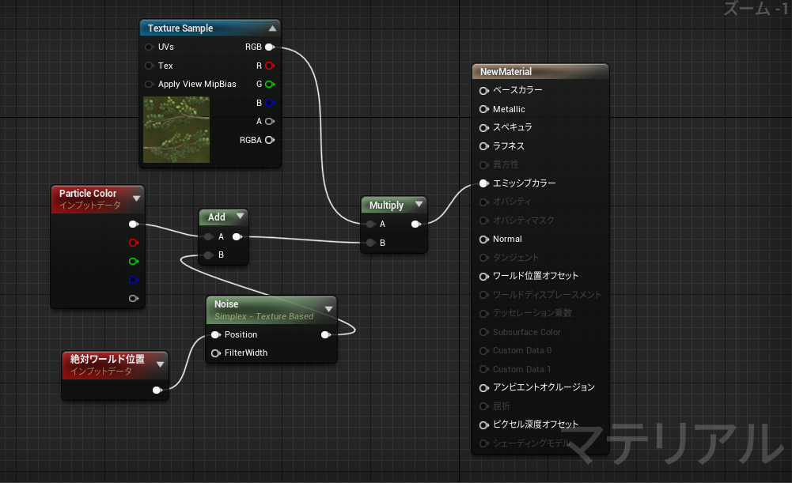Click the disabled テッセレーション乗数 pin
The image size is (792, 483).
click(x=484, y=313)
